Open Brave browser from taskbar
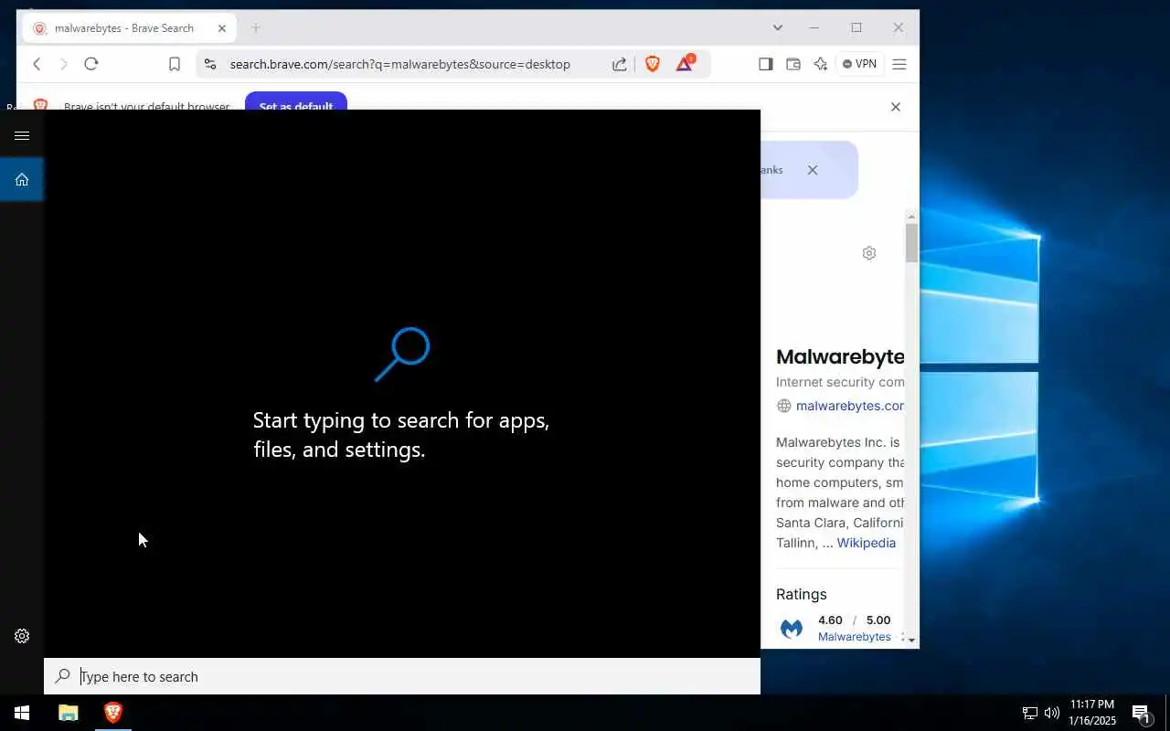 (113, 713)
